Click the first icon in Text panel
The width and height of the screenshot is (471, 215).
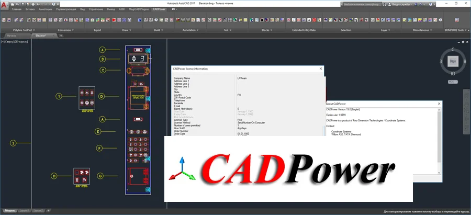(x=209, y=20)
